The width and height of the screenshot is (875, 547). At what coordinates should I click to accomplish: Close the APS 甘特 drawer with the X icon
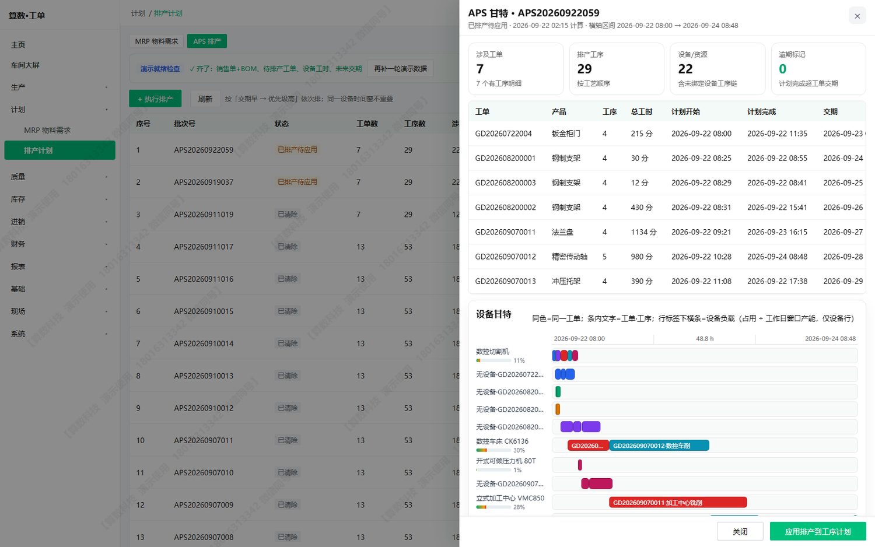click(x=857, y=16)
